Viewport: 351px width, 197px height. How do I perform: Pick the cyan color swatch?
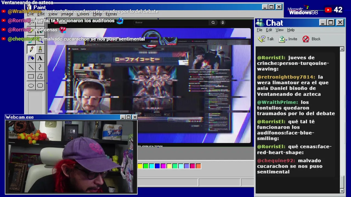click(152, 166)
